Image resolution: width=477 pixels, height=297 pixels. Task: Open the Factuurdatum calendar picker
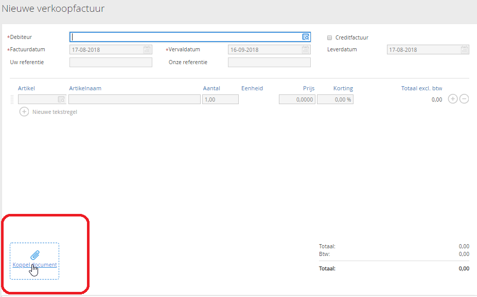coord(147,49)
